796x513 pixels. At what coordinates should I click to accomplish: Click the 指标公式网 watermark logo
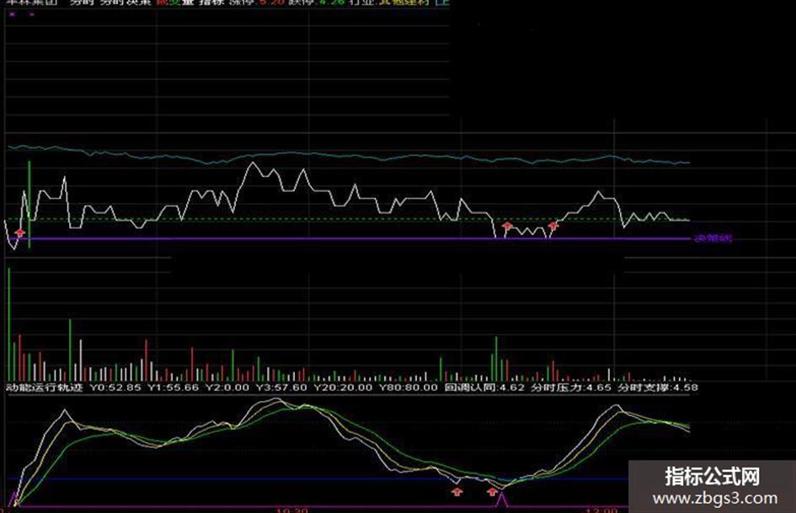click(x=712, y=476)
